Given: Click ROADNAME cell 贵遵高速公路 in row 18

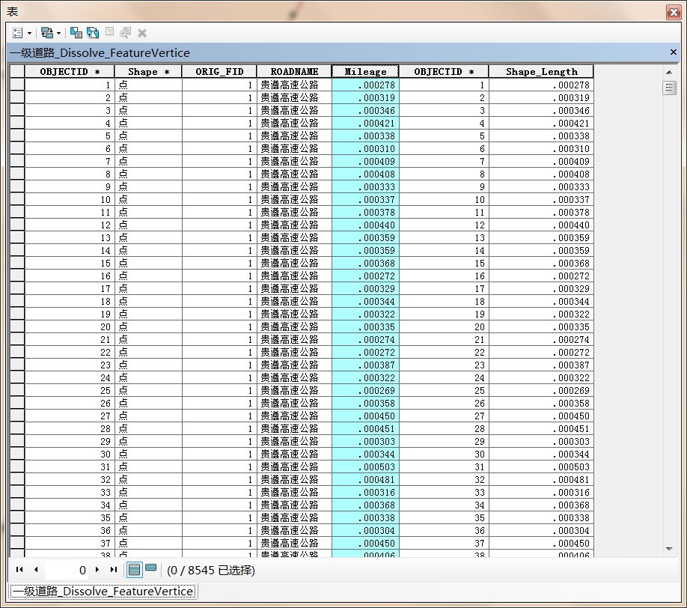Looking at the screenshot, I should pyautogui.click(x=294, y=301).
